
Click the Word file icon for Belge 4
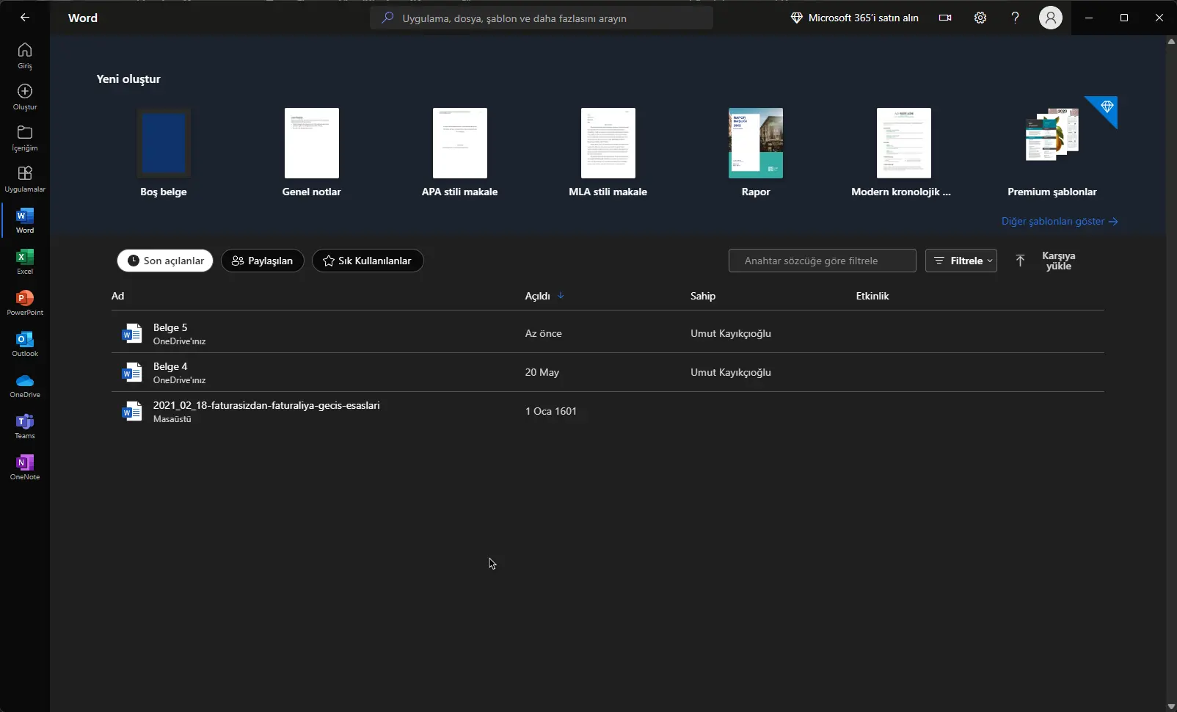(x=132, y=373)
